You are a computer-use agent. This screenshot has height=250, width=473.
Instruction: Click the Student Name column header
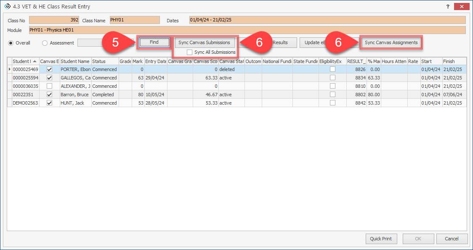(75, 61)
